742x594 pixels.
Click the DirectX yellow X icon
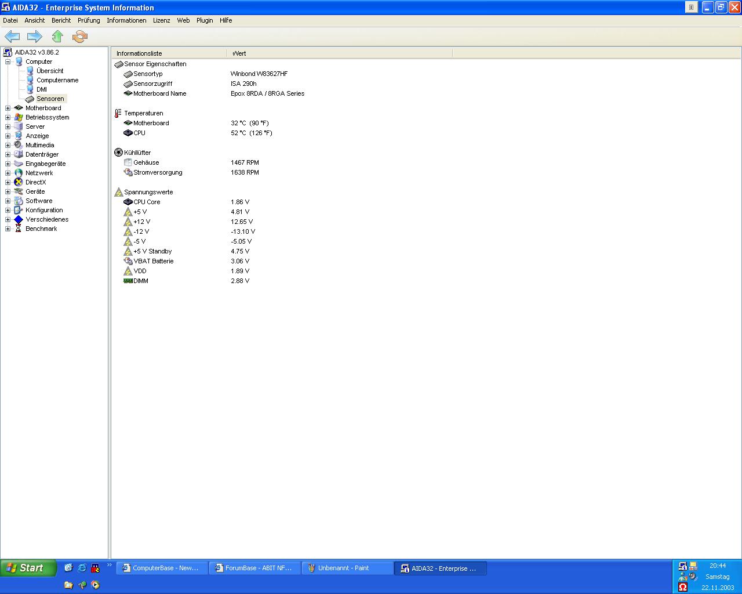pos(19,182)
